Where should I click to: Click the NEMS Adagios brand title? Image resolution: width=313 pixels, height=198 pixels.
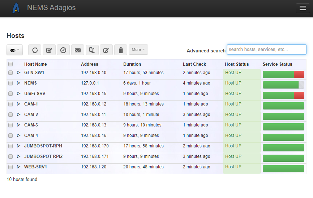click(x=51, y=8)
